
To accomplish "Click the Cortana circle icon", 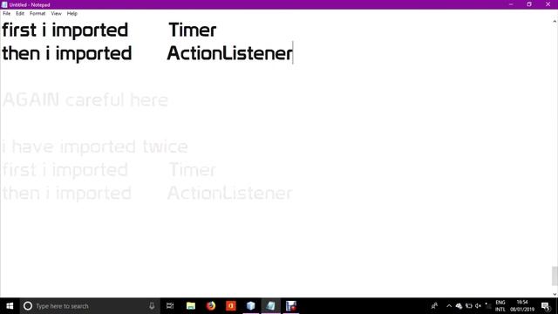I will pos(28,306).
